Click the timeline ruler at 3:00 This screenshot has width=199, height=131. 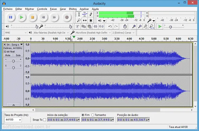click(104, 39)
